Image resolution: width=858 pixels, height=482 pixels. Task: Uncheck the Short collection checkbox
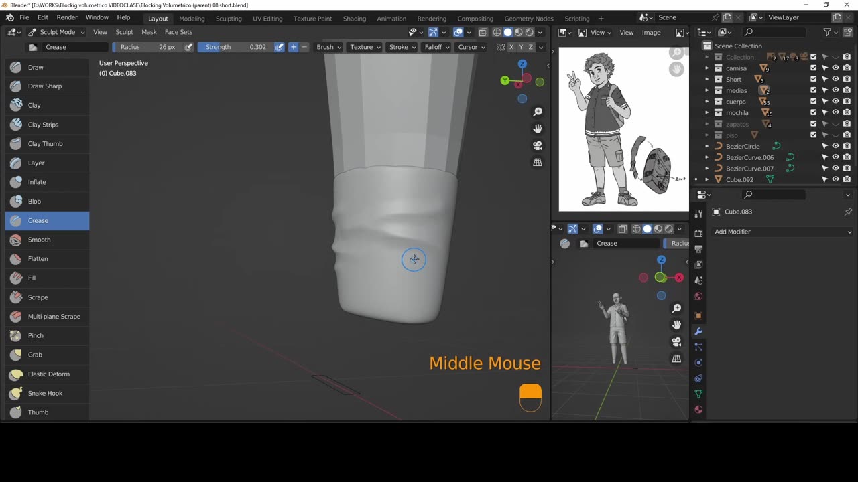pyautogui.click(x=814, y=79)
